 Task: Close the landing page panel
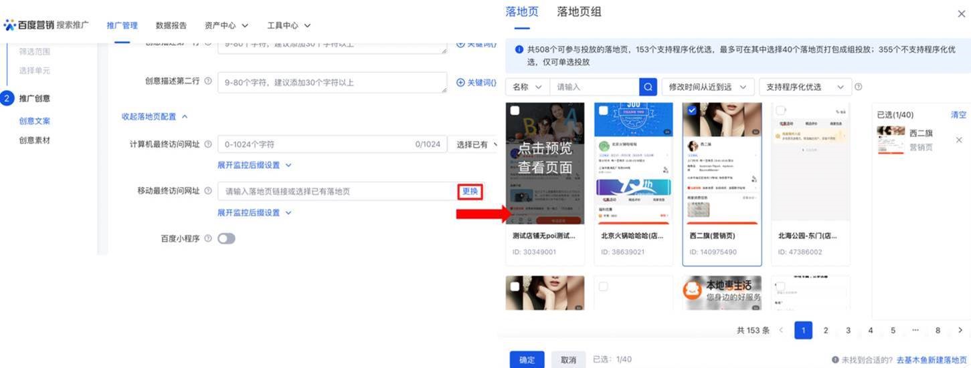[962, 13]
